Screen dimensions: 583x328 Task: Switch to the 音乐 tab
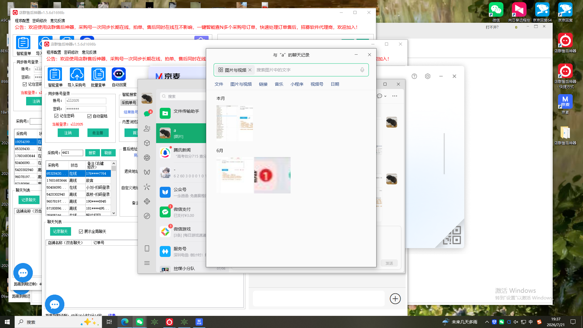pyautogui.click(x=279, y=84)
